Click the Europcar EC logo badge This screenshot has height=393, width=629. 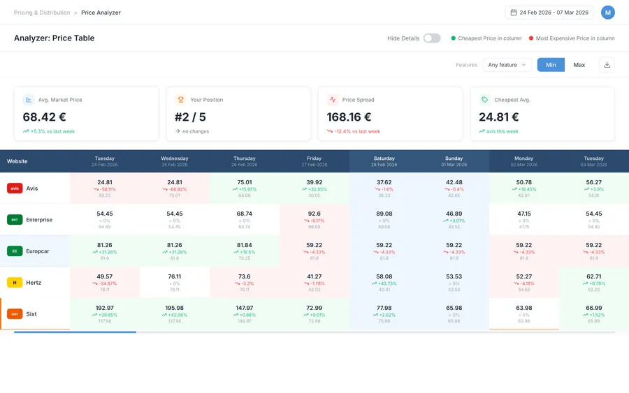point(15,251)
